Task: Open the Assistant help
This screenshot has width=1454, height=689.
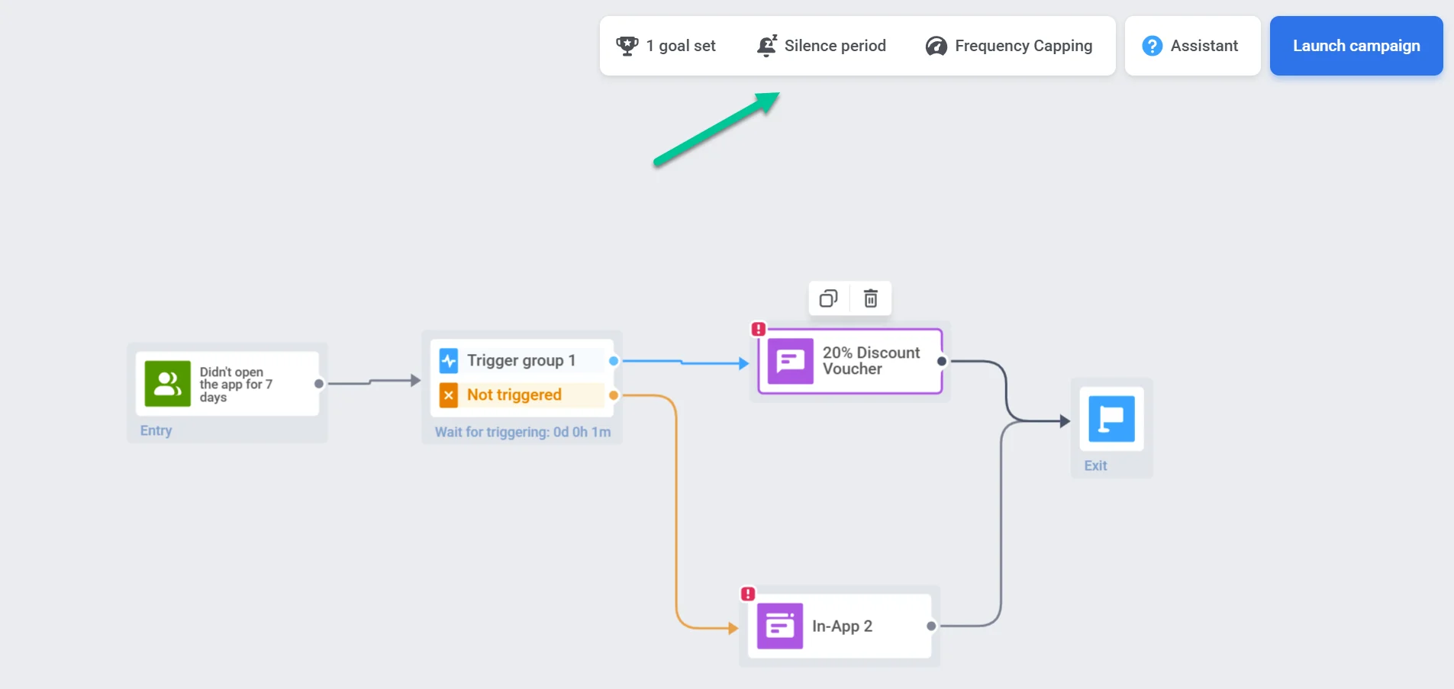Action: (x=1191, y=46)
